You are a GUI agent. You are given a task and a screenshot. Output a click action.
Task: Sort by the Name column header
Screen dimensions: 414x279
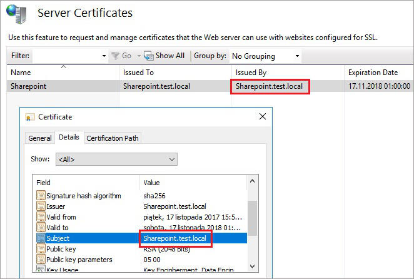pos(63,73)
